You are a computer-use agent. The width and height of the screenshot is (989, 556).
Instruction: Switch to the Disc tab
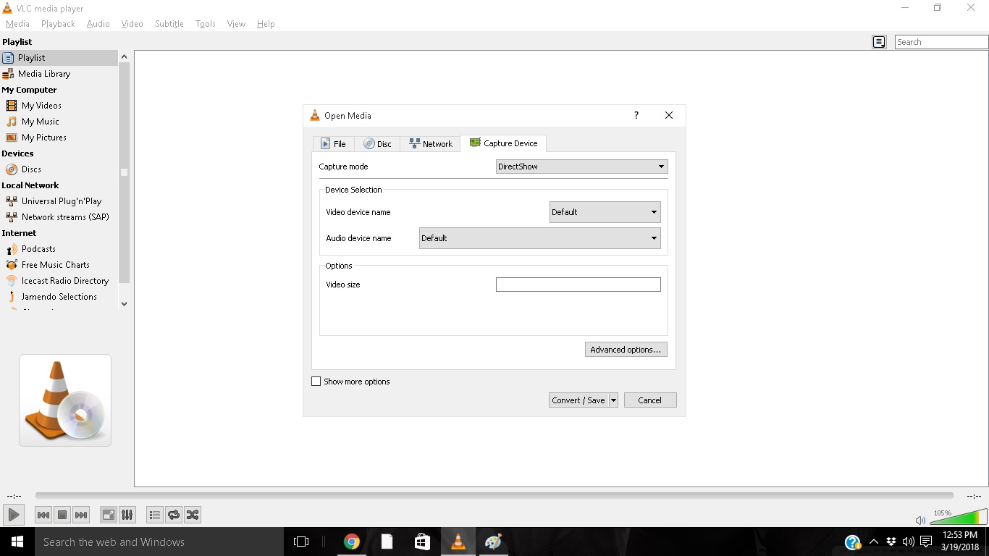377,144
